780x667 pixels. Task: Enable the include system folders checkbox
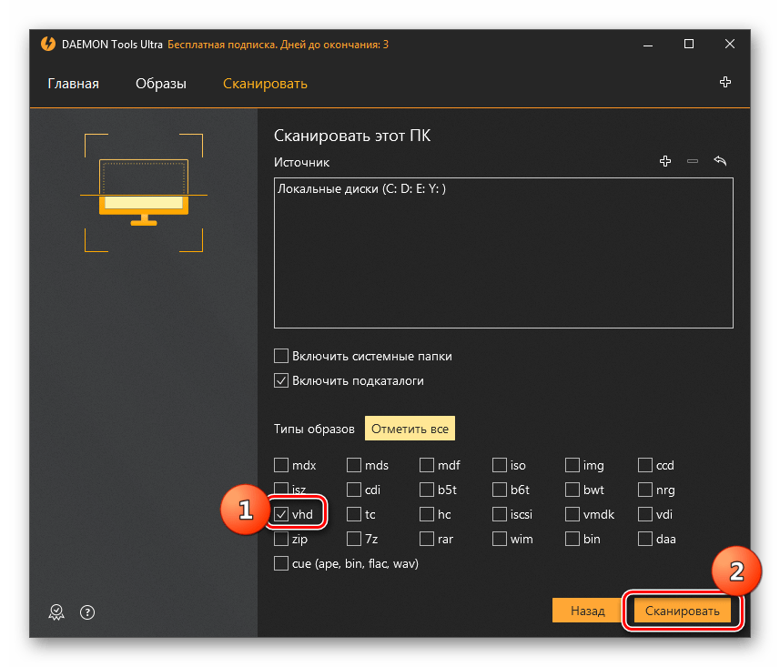(x=282, y=356)
